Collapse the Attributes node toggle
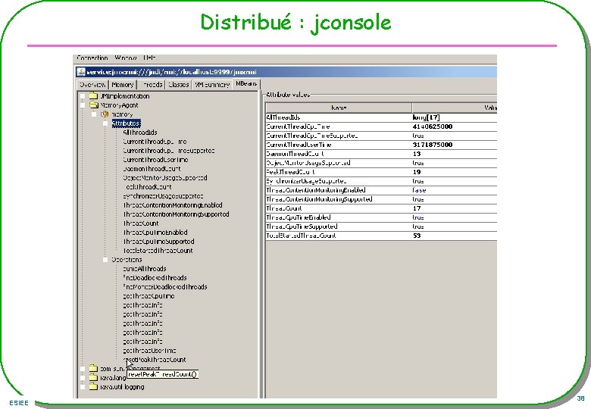The width and height of the screenshot is (591, 409). point(105,123)
